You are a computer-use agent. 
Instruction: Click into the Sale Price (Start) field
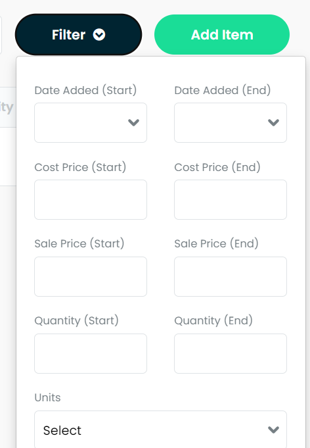tap(91, 276)
